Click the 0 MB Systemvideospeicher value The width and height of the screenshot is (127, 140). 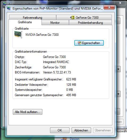tap(69, 90)
